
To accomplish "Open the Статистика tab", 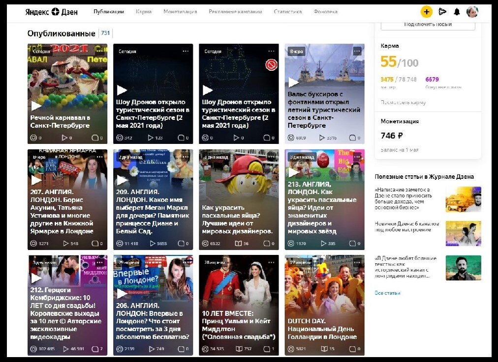I will point(288,12).
